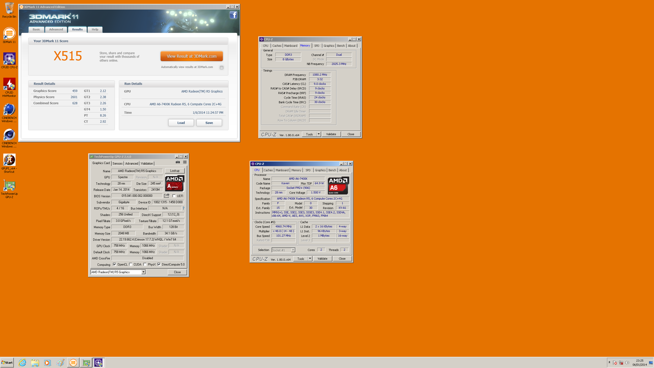Toggle the DirectCompute 5.0 checkbox

coord(159,264)
